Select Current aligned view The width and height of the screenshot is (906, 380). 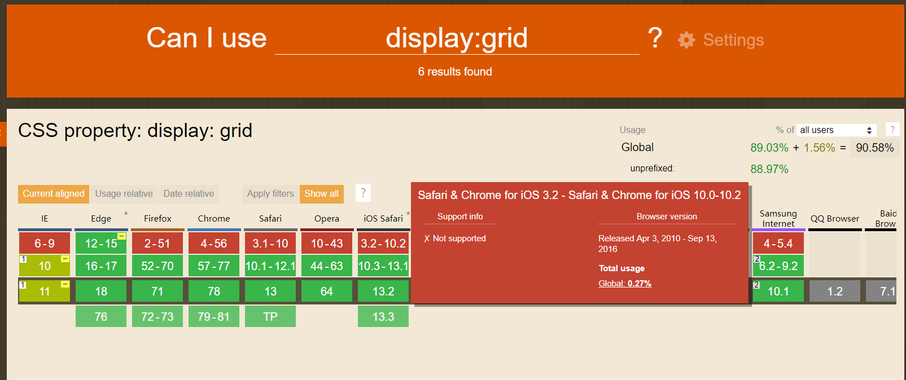(x=54, y=194)
